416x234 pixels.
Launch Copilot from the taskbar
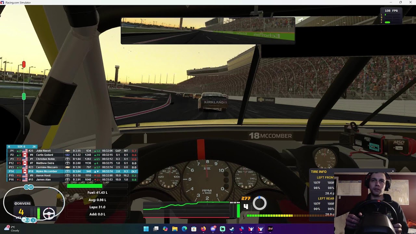point(165,229)
